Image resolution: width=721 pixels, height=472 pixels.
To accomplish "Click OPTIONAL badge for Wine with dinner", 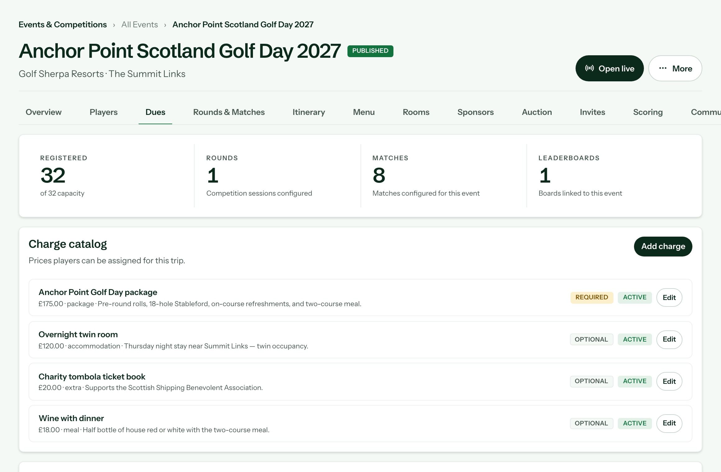I will [x=591, y=423].
